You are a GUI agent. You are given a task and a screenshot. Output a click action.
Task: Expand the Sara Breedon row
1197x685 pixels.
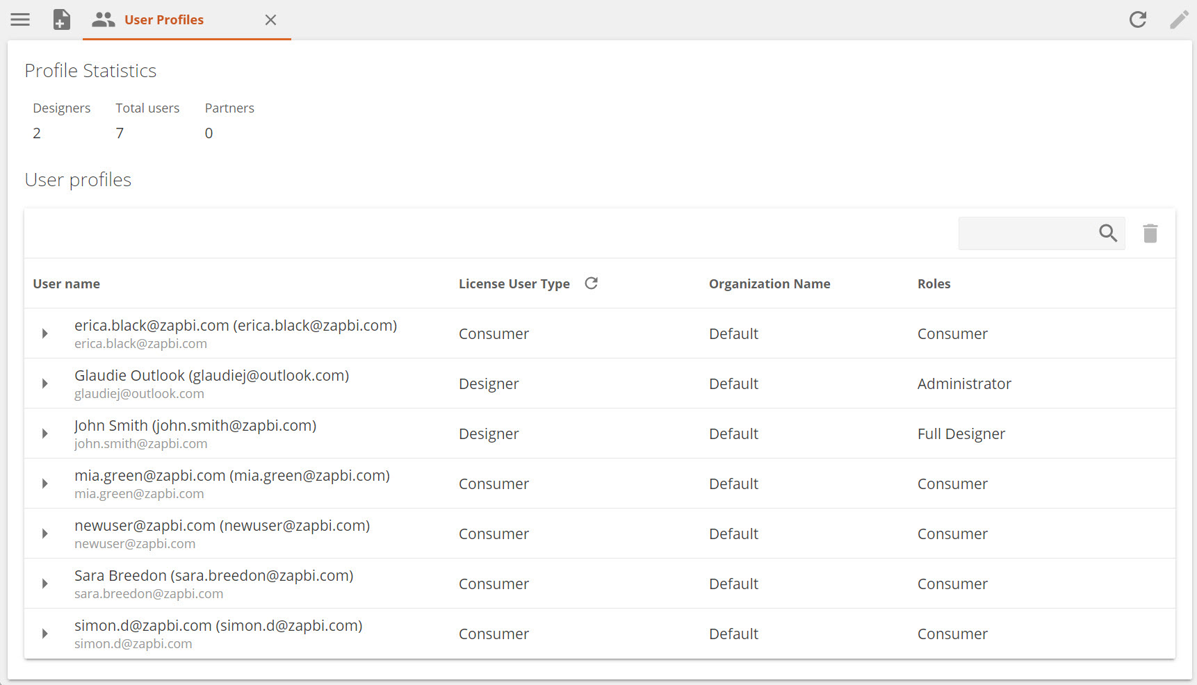44,584
